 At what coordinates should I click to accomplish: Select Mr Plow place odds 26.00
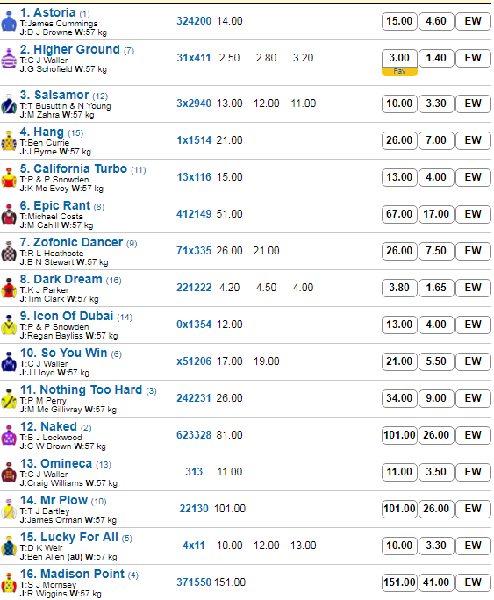tap(436, 509)
